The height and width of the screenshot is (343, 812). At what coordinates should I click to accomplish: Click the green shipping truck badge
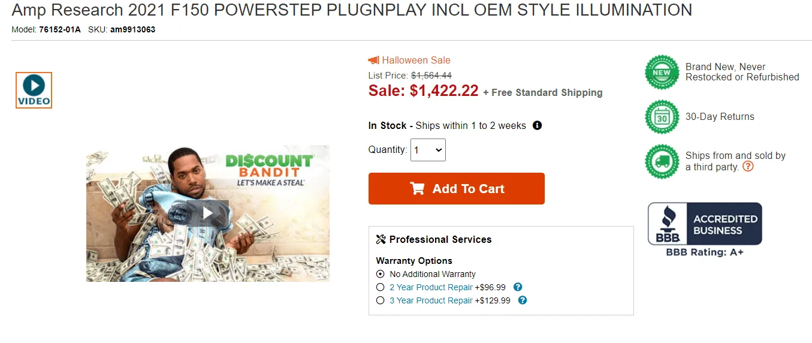pos(662,161)
